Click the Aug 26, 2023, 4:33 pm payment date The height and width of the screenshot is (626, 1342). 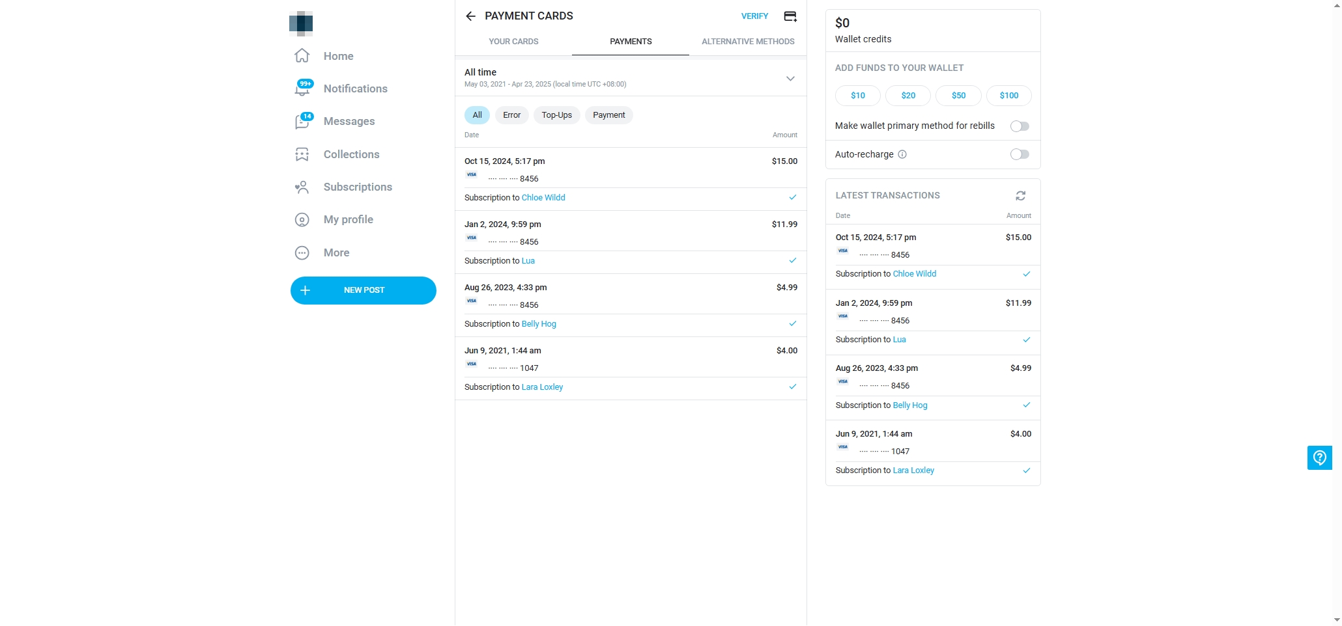(506, 288)
